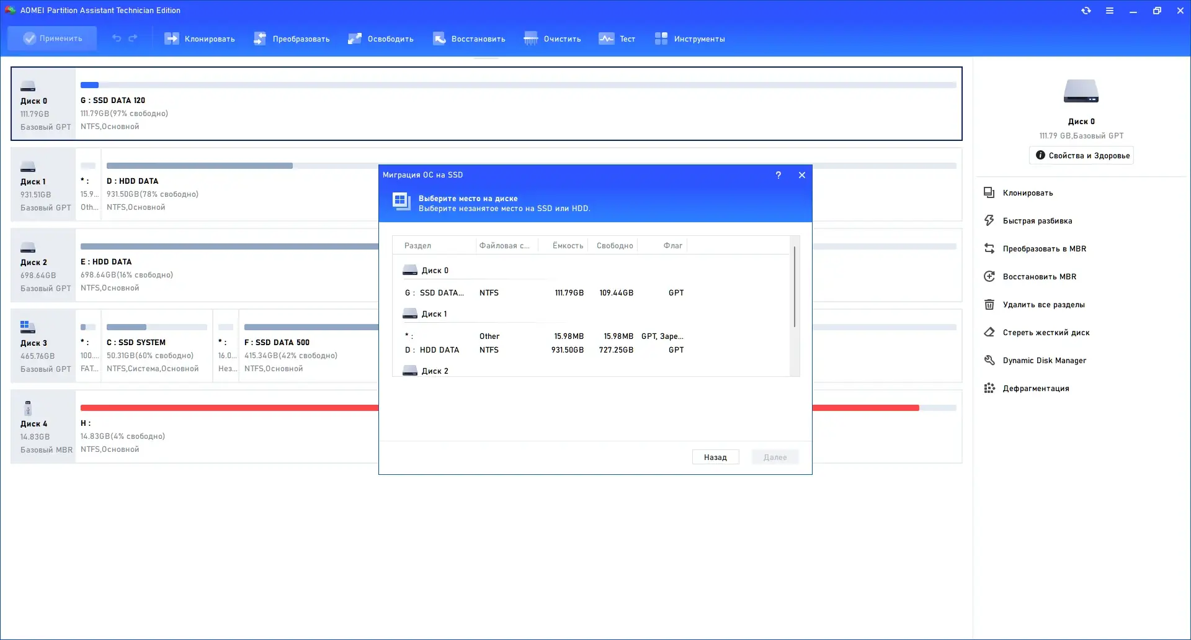This screenshot has height=640, width=1191.
Task: Click the Apply (Применить) button
Action: pyautogui.click(x=52, y=38)
